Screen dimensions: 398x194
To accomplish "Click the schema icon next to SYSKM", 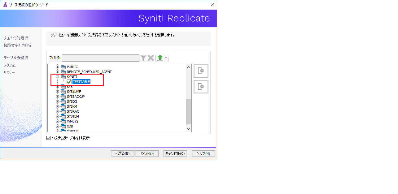I will pyautogui.click(x=63, y=106).
